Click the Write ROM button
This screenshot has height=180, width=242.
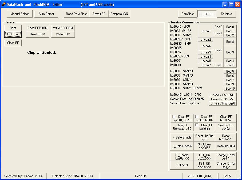pos(63,34)
